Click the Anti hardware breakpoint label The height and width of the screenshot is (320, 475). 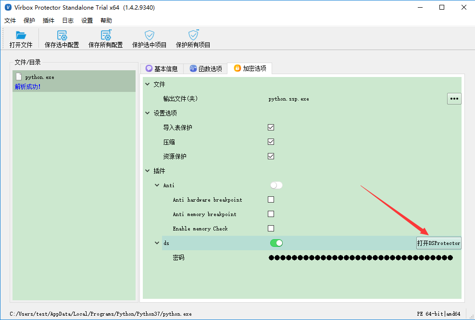208,200
